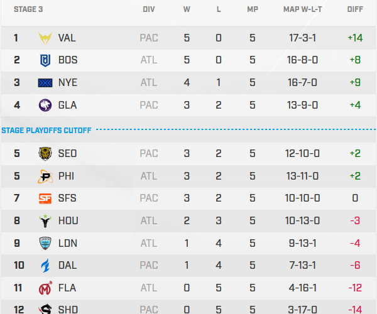Sort standings by the DIFF column header

[355, 9]
